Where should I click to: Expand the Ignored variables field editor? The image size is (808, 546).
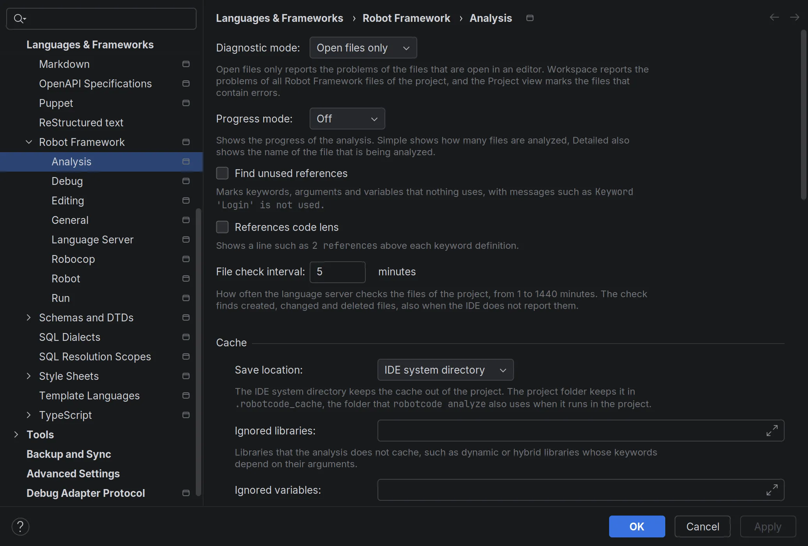(x=772, y=490)
